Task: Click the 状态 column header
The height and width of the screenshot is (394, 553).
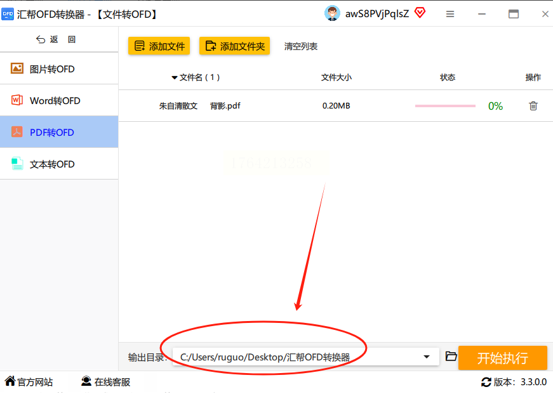Action: (x=448, y=77)
